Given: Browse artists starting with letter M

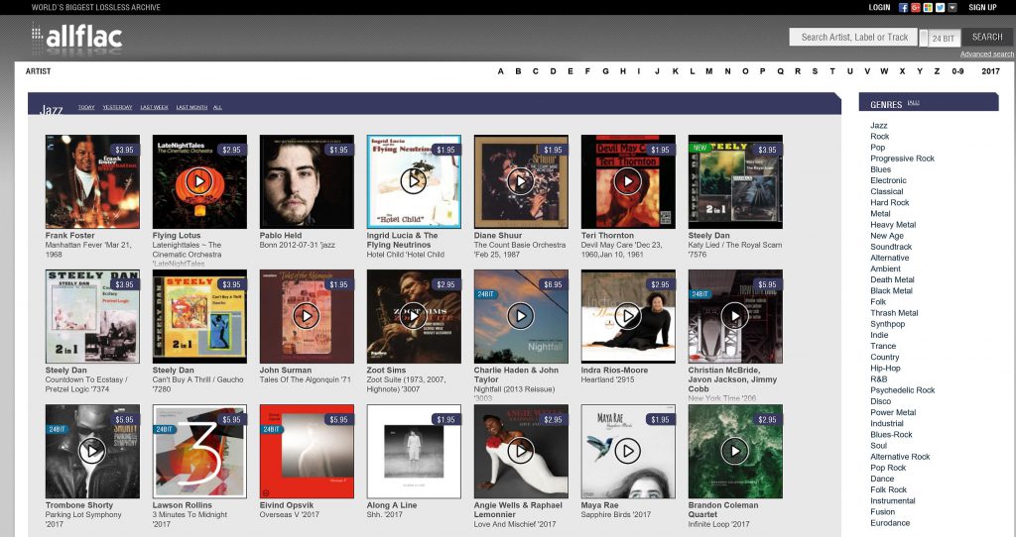Looking at the screenshot, I should tap(708, 71).
